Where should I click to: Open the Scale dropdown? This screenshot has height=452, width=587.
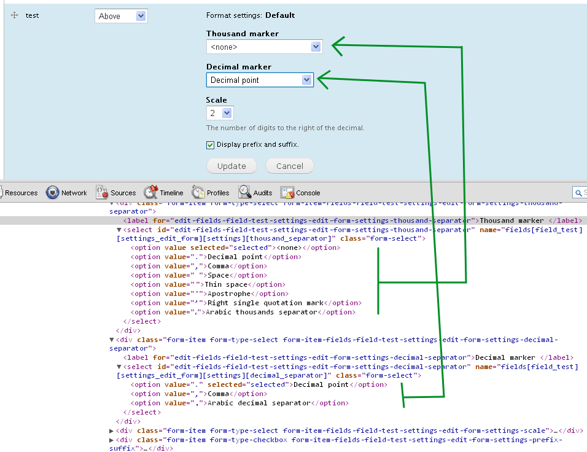[220, 113]
